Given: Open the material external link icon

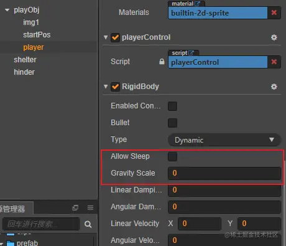Looking at the screenshot, I should click(x=197, y=4).
